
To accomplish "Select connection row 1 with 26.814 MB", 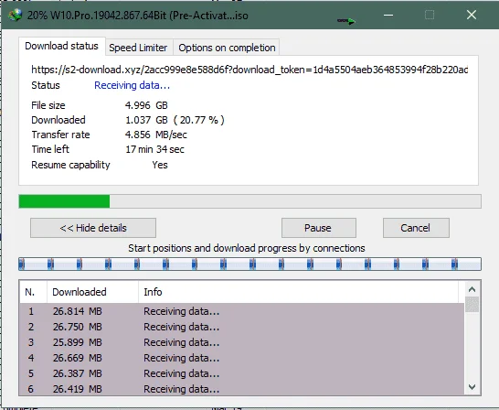I will (241, 311).
